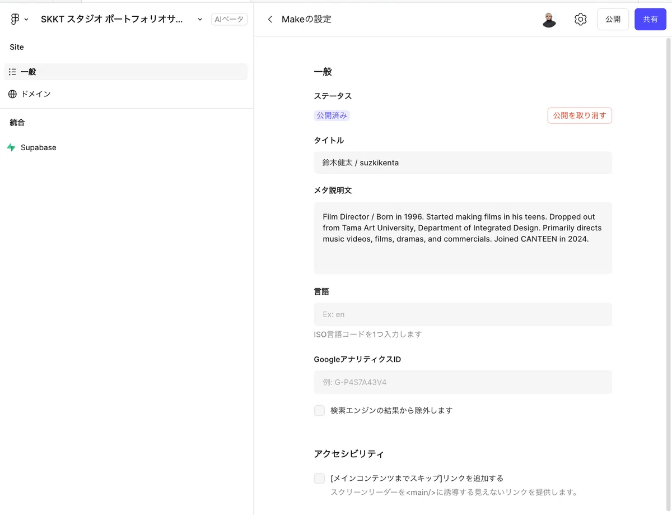Click the 統合 section label
The width and height of the screenshot is (672, 515).
pyautogui.click(x=17, y=122)
